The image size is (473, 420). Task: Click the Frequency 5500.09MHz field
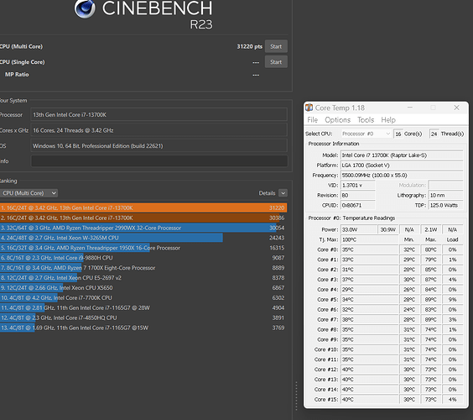402,176
